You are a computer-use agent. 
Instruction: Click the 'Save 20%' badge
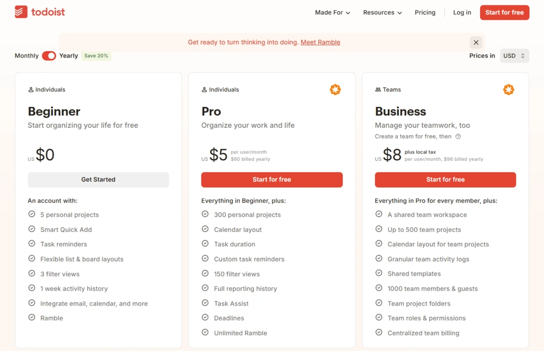[x=96, y=56]
